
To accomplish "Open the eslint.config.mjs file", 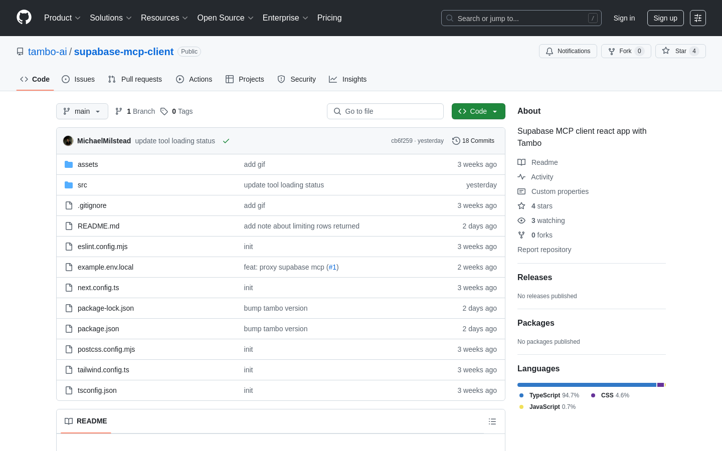I will (102, 247).
